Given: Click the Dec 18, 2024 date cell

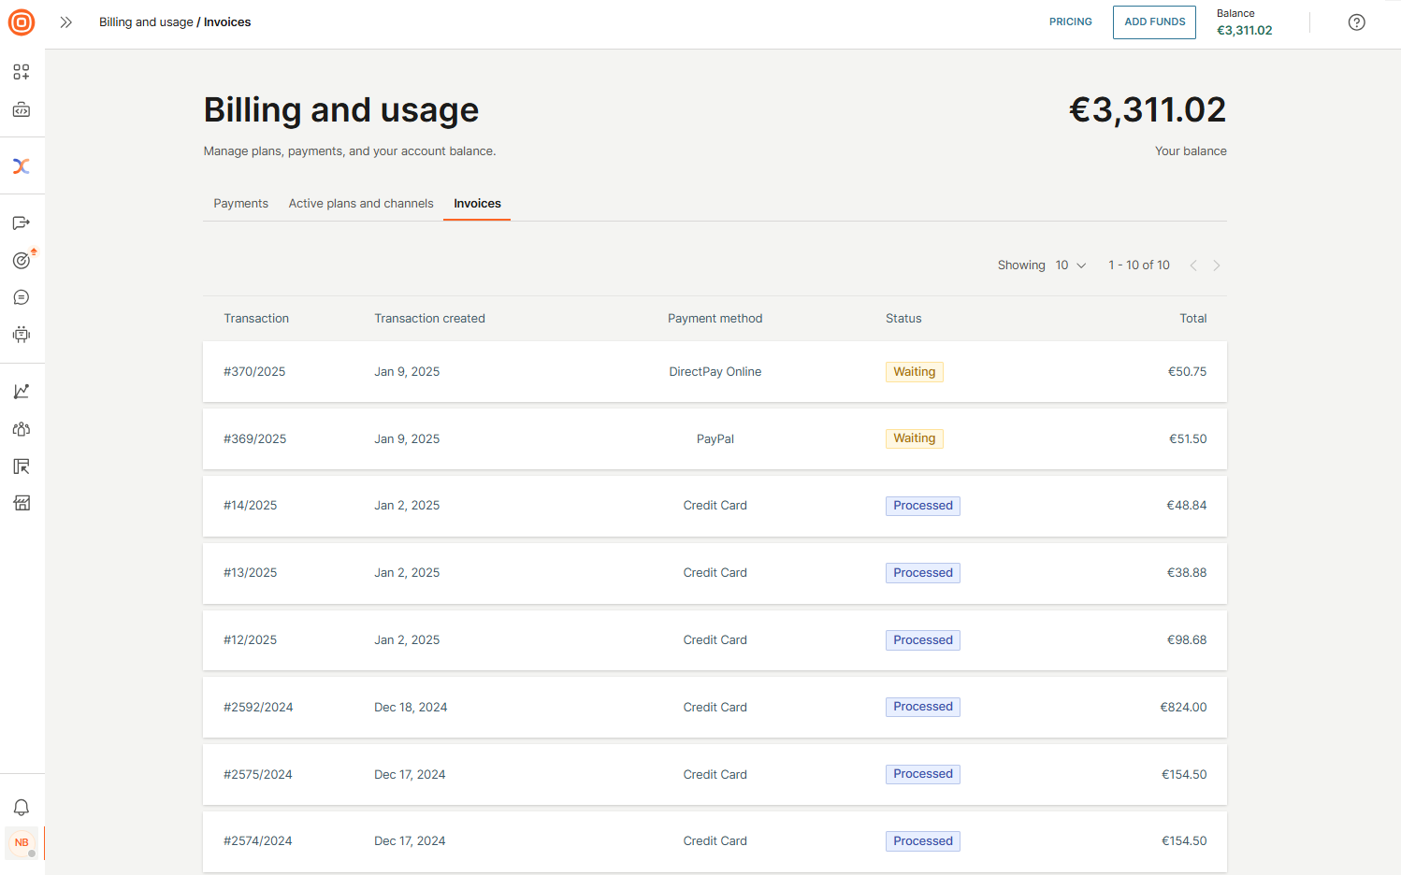Looking at the screenshot, I should (x=411, y=708).
